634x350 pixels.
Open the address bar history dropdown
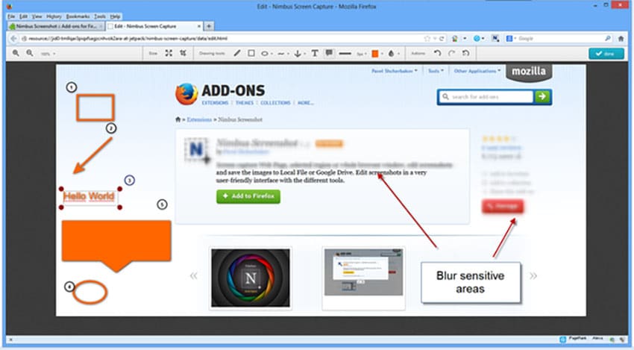[435, 39]
